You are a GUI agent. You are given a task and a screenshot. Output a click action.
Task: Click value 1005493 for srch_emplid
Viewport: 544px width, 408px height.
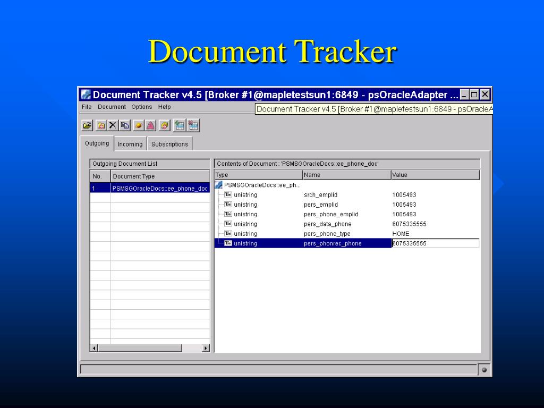[404, 195]
